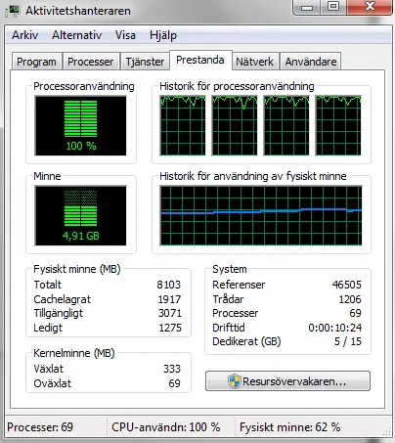The height and width of the screenshot is (443, 395).
Task: Click the shield icon on the Resursövervakaren button
Action: point(234,381)
